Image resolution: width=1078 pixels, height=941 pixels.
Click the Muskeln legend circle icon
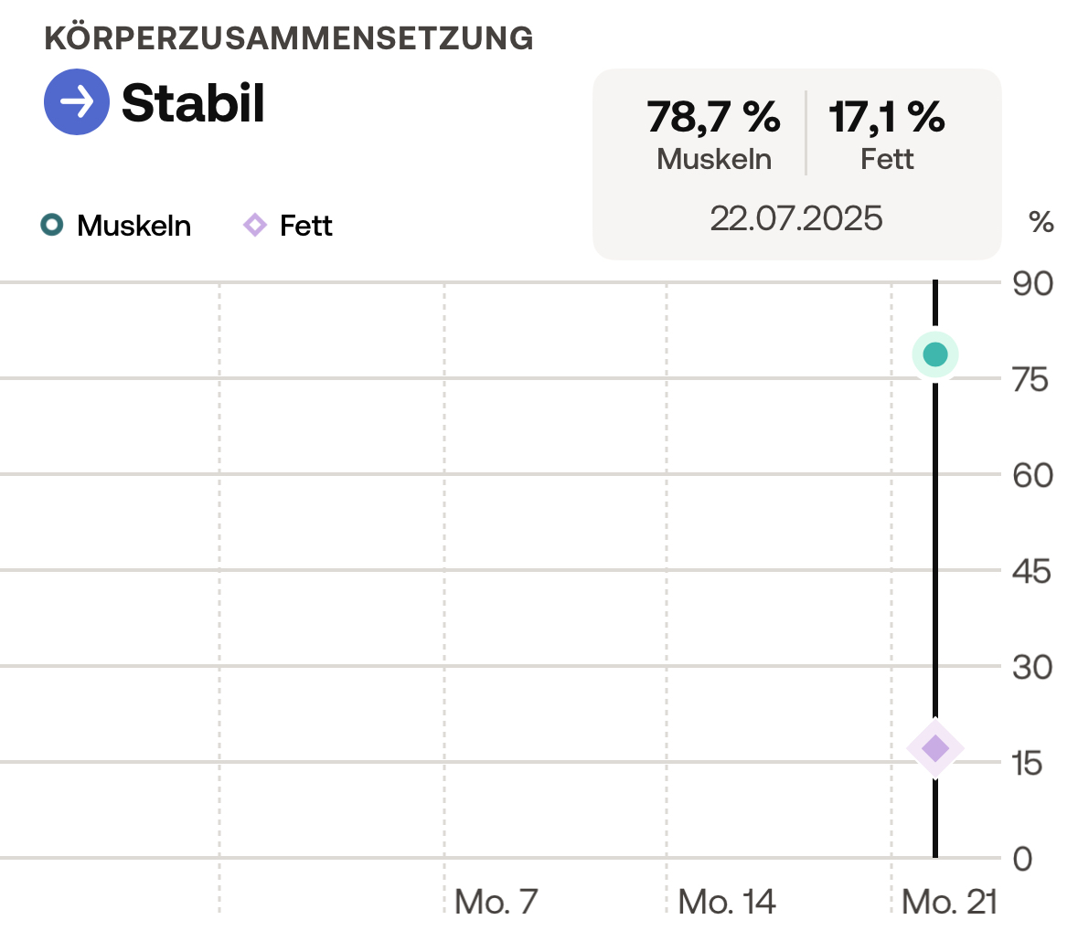click(x=52, y=225)
